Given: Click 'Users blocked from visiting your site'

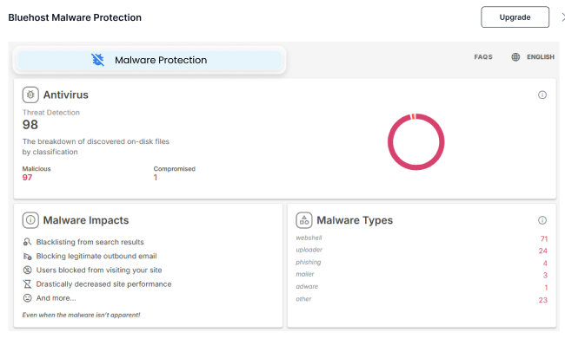Looking at the screenshot, I should [99, 270].
